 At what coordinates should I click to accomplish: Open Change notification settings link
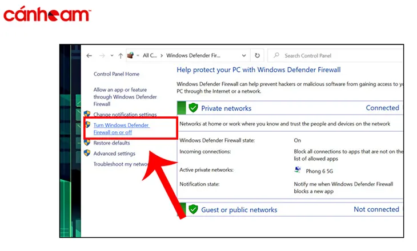125,115
